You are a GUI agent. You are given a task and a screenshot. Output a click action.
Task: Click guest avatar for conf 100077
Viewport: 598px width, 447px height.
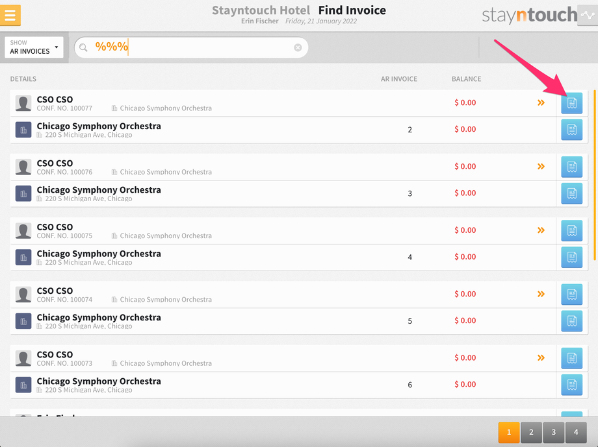coord(23,103)
